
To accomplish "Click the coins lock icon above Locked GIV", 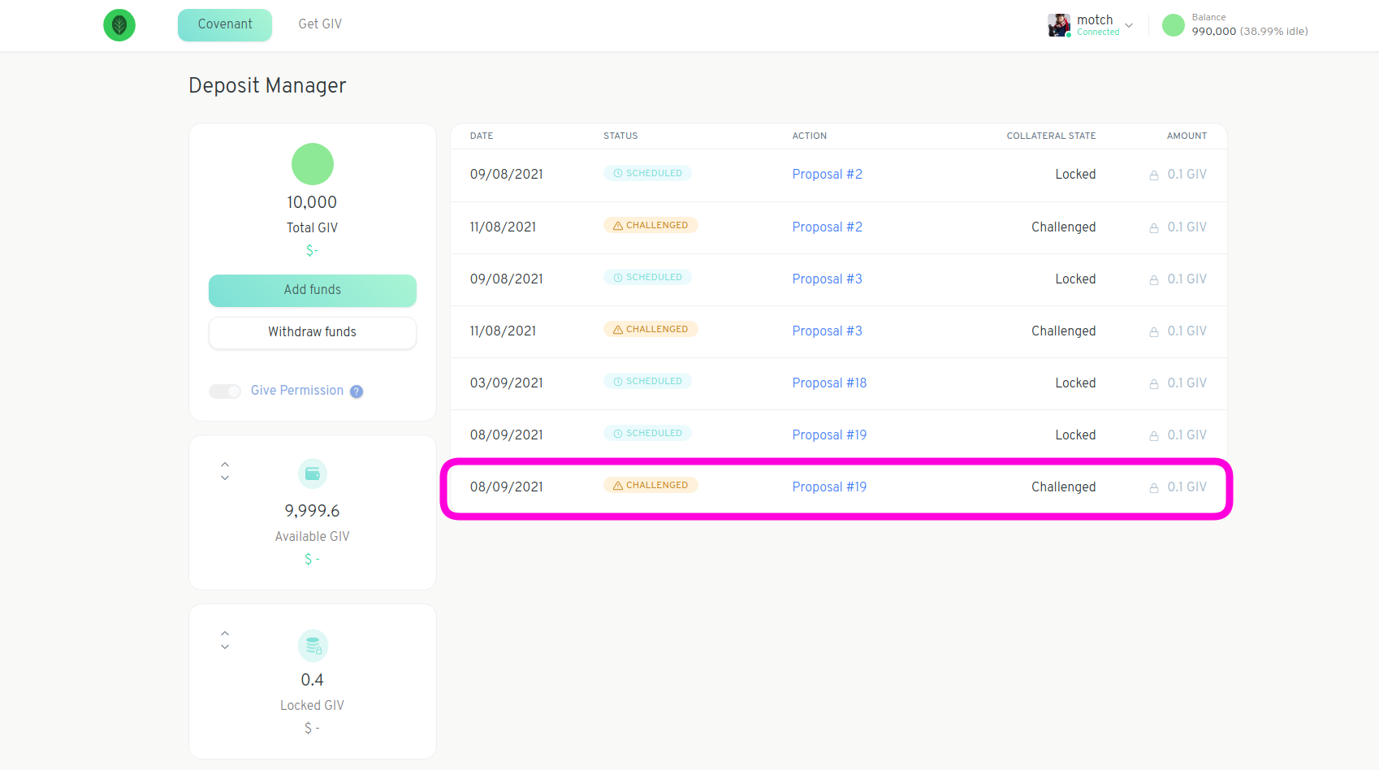I will (x=313, y=646).
